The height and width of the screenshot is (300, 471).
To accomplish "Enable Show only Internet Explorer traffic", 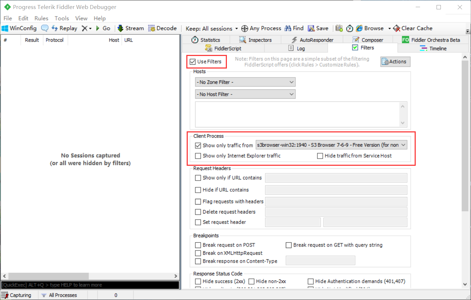I will coord(198,156).
